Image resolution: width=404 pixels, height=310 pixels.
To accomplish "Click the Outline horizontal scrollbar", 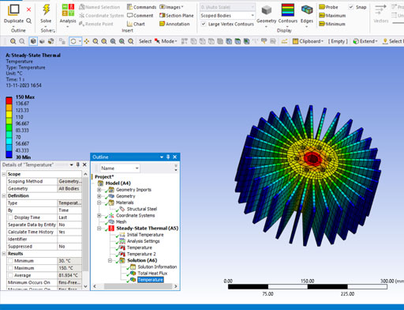I will pos(137,286).
